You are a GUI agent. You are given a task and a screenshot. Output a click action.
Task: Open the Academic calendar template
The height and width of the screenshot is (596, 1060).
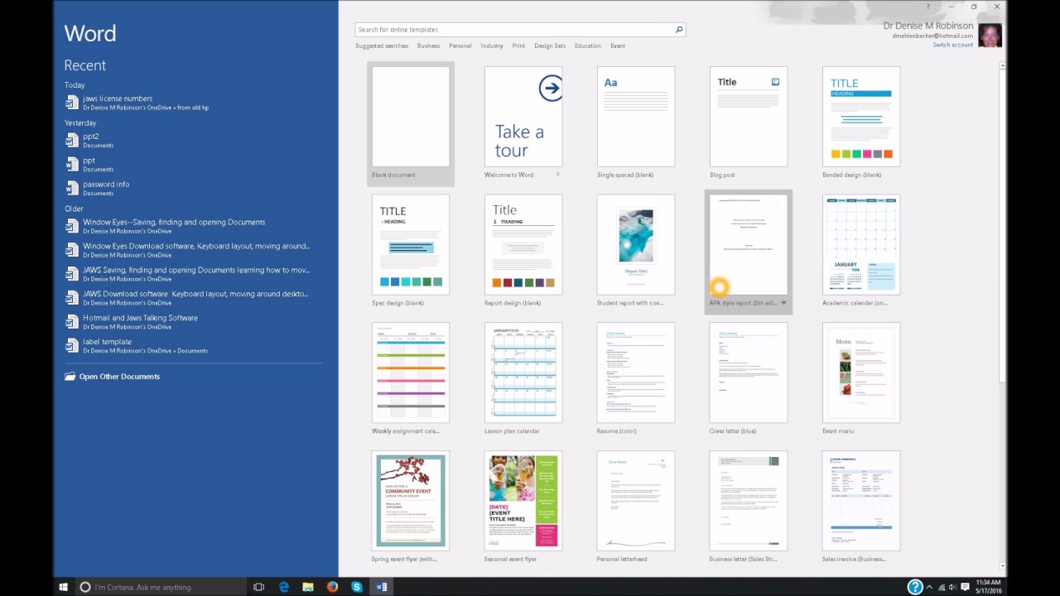[x=861, y=252]
